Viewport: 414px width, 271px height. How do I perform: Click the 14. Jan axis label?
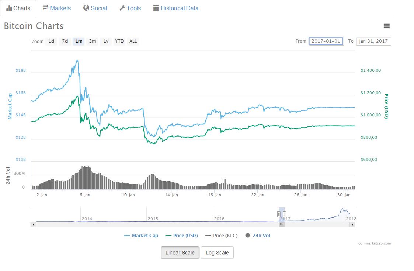pos(171,195)
